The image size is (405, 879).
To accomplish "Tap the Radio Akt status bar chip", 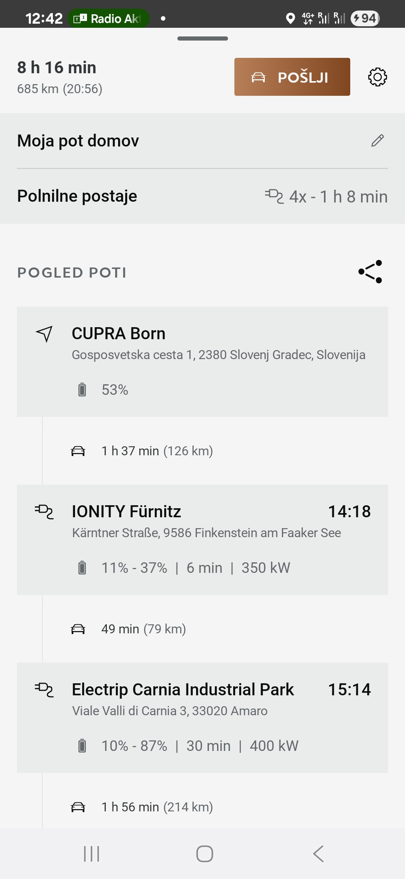I will [109, 18].
